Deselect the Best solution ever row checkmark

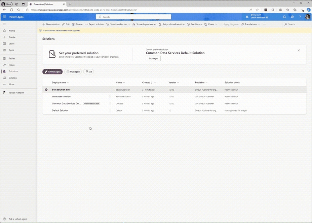[x=46, y=90]
